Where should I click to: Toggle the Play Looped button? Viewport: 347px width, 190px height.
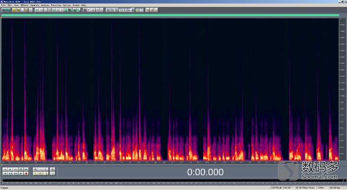tap(26, 170)
